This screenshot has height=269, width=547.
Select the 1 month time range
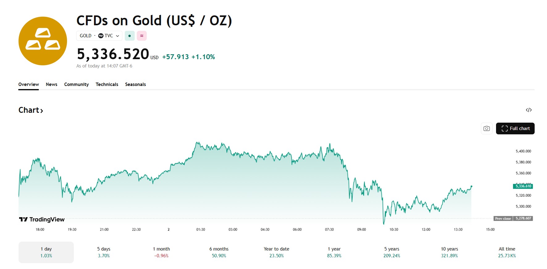[x=161, y=252]
